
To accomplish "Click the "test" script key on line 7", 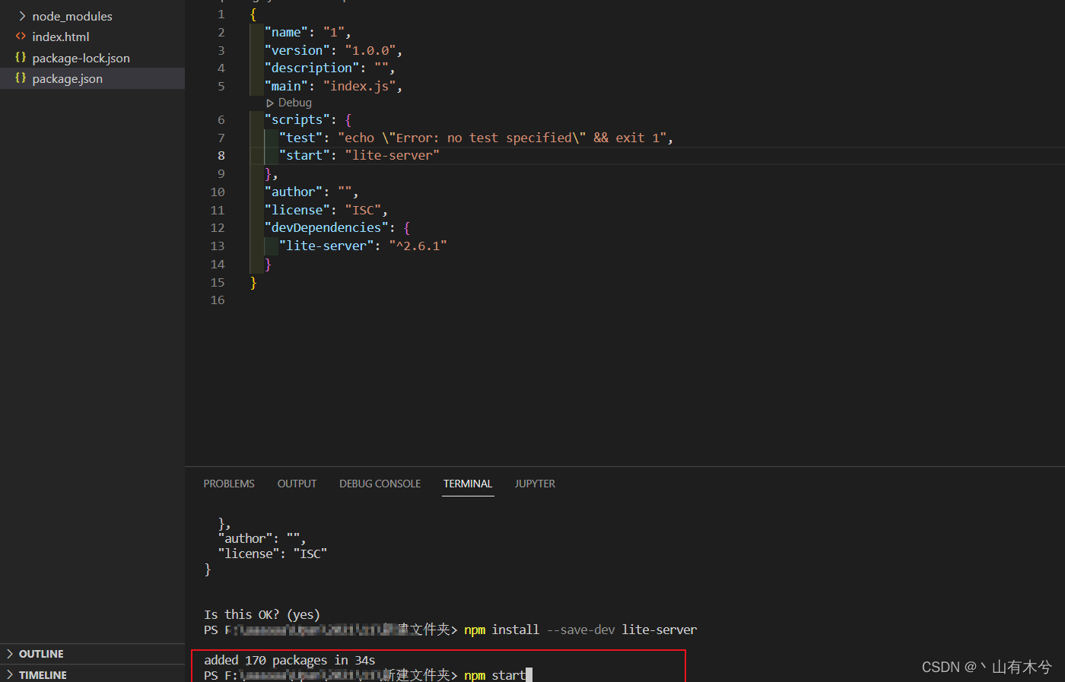I will coord(300,138).
